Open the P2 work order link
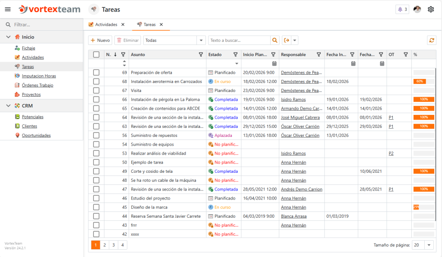The height and width of the screenshot is (257, 442). tap(391, 153)
